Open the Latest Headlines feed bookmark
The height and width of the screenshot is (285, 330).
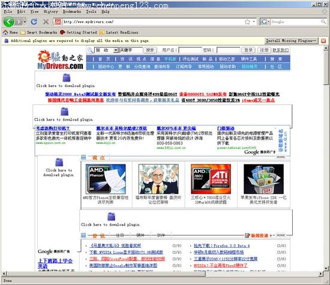(x=119, y=32)
